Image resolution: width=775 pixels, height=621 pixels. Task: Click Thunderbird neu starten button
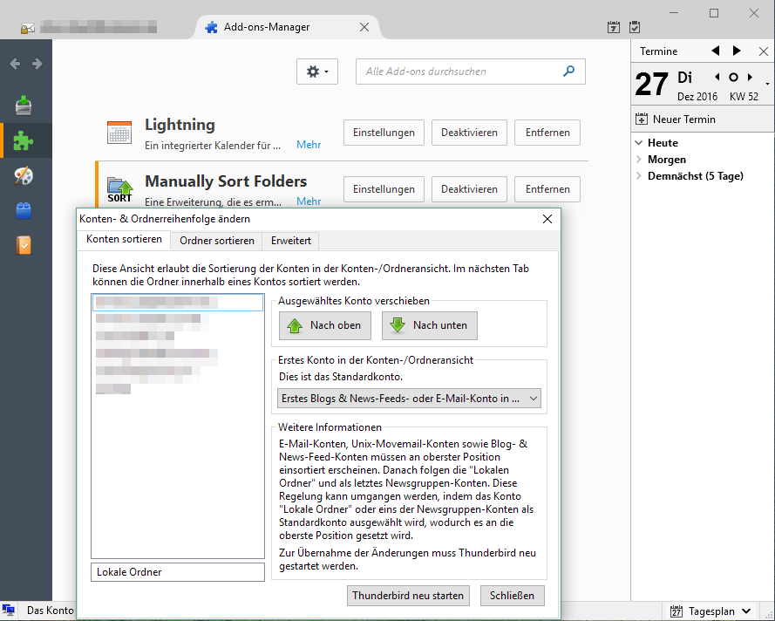point(408,596)
